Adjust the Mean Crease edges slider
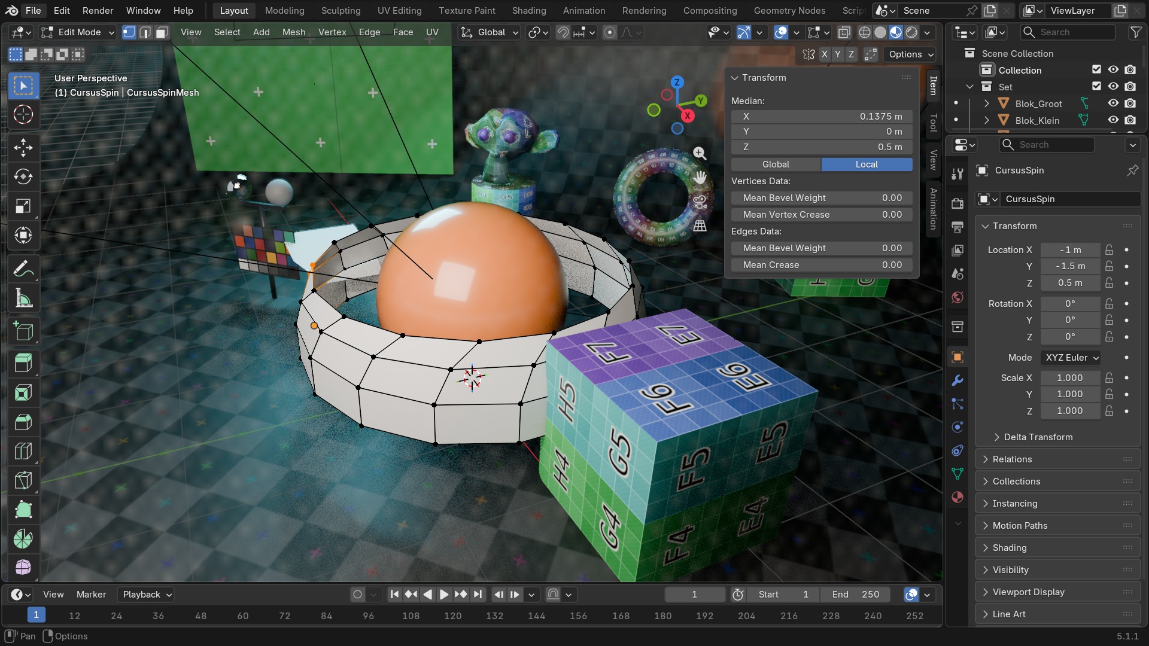1149x646 pixels. pyautogui.click(x=822, y=265)
